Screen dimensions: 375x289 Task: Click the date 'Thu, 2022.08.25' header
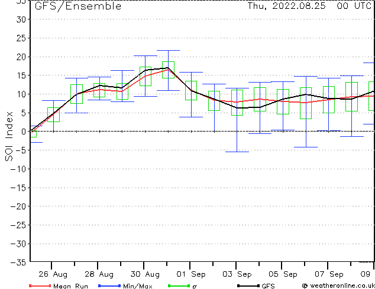click(x=286, y=6)
